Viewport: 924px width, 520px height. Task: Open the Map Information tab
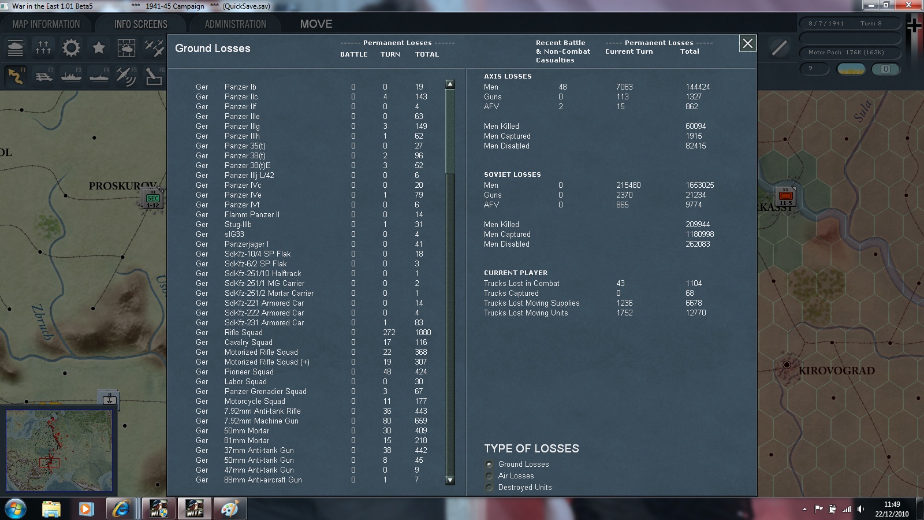coord(46,24)
